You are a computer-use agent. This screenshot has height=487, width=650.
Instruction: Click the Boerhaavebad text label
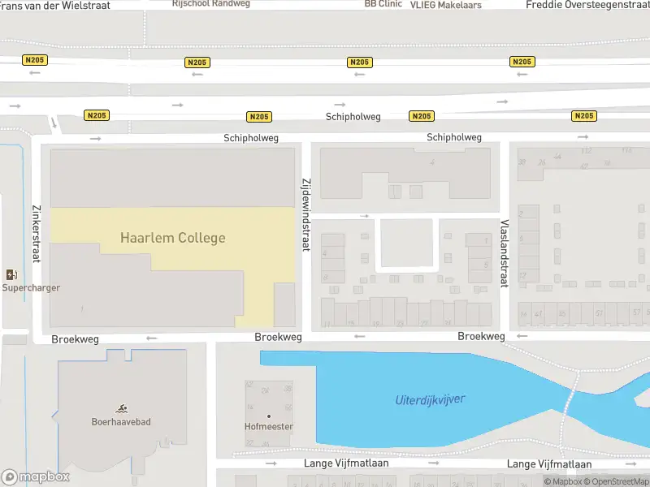pos(121,422)
